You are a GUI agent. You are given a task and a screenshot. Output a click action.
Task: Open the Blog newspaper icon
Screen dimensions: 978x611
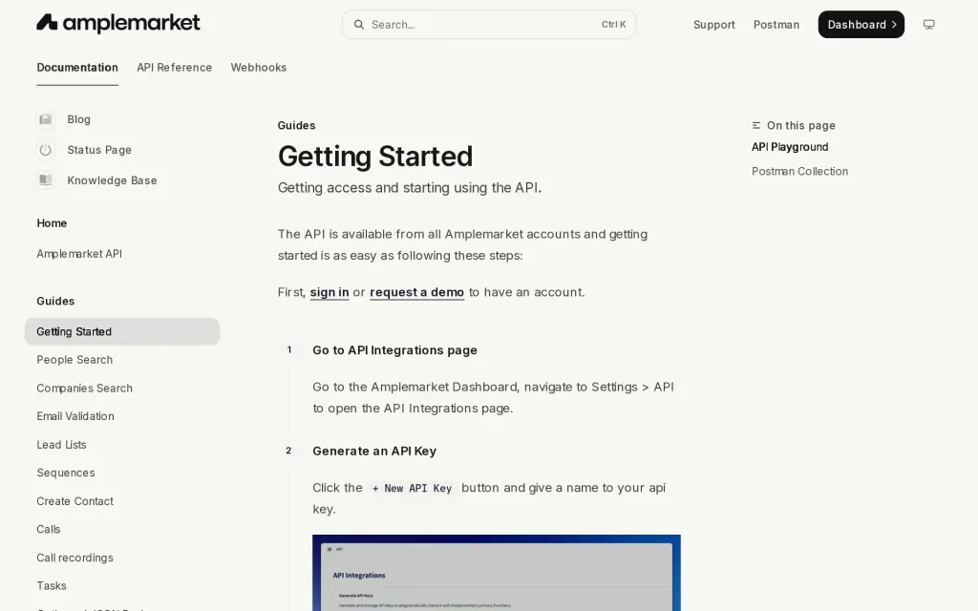click(x=46, y=119)
